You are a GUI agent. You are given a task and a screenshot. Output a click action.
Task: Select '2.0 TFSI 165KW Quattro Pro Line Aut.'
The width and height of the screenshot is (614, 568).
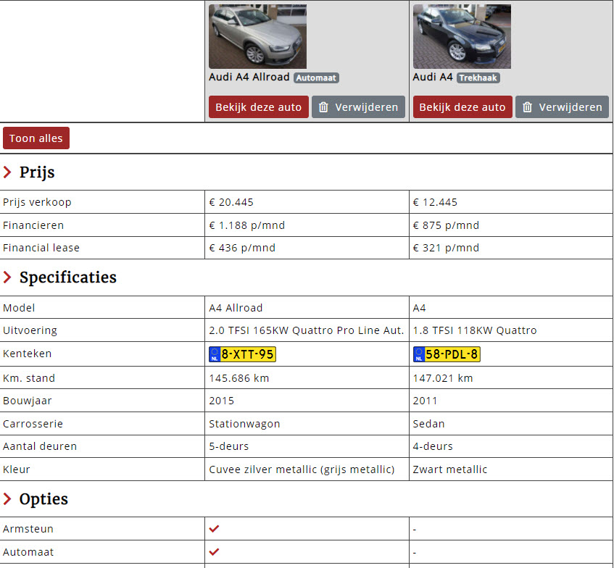(x=306, y=330)
